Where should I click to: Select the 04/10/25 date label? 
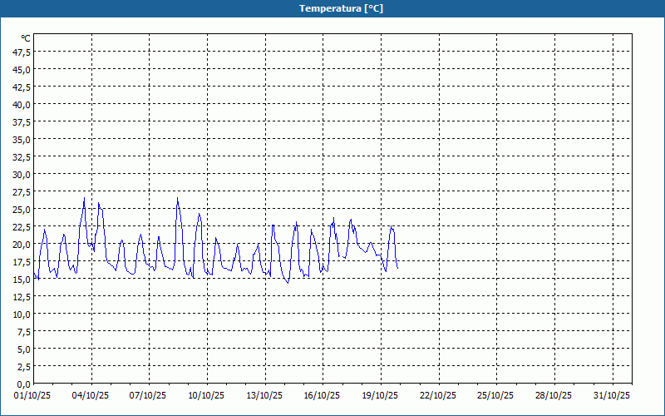click(91, 395)
